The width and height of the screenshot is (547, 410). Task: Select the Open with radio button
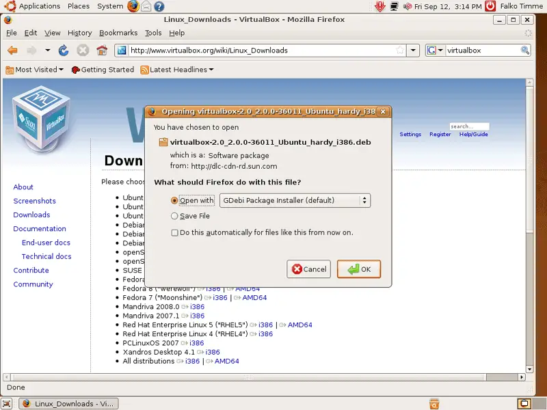tap(174, 200)
